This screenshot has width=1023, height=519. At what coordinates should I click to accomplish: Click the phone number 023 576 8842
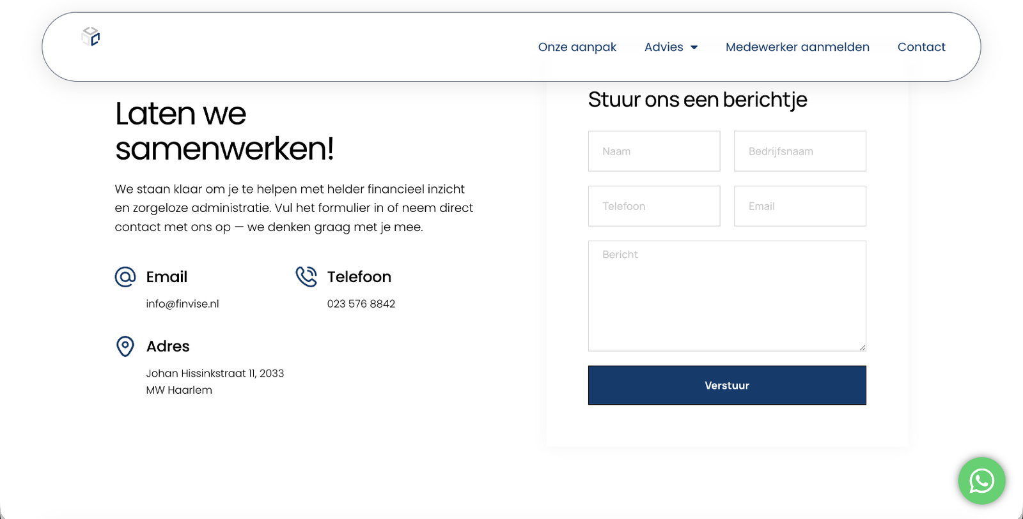(361, 304)
